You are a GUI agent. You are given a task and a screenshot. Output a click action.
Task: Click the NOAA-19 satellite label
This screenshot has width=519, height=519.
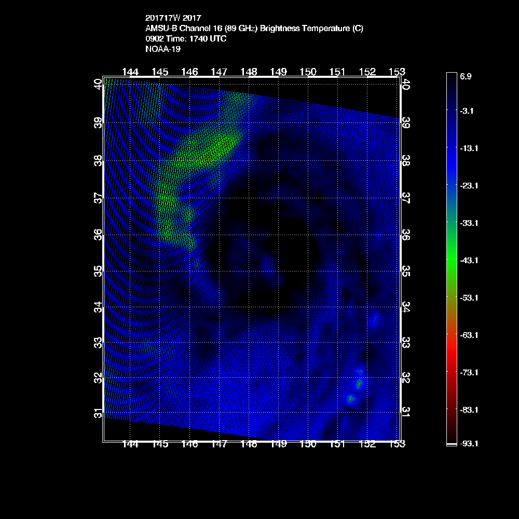pyautogui.click(x=163, y=49)
